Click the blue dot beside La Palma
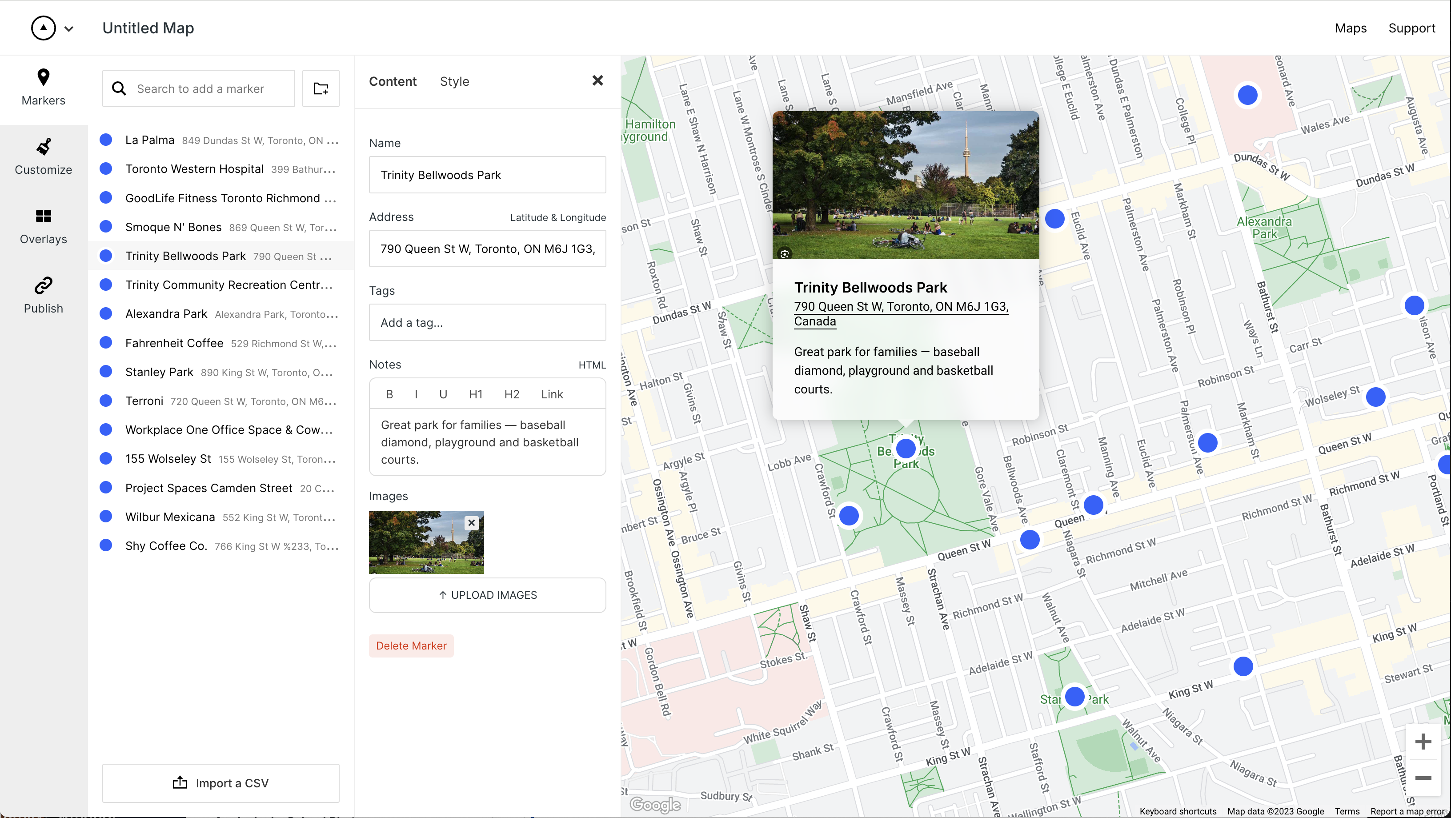The image size is (1451, 818). tap(106, 140)
